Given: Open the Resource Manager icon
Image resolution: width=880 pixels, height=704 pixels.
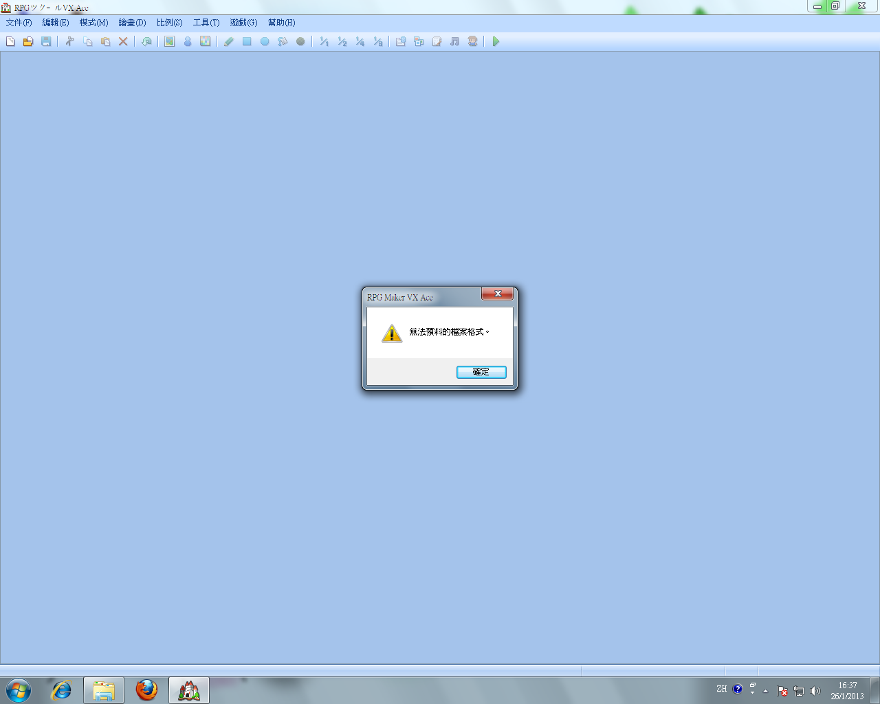Looking at the screenshot, I should point(419,42).
